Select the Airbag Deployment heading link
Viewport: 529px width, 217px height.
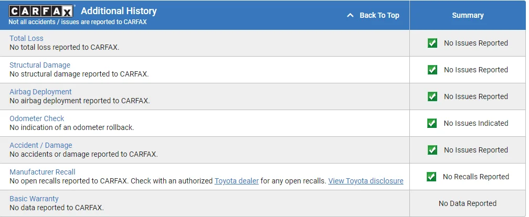coord(40,92)
